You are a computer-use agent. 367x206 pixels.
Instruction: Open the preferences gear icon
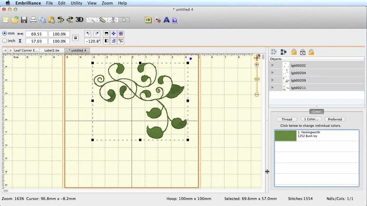[x=157, y=20]
